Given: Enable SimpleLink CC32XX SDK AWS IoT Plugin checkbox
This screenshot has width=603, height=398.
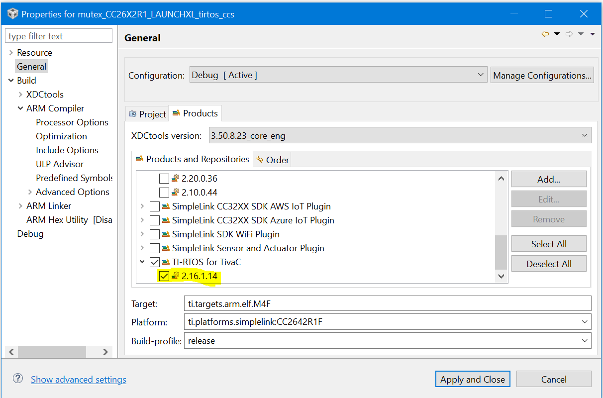Looking at the screenshot, I should coord(155,206).
